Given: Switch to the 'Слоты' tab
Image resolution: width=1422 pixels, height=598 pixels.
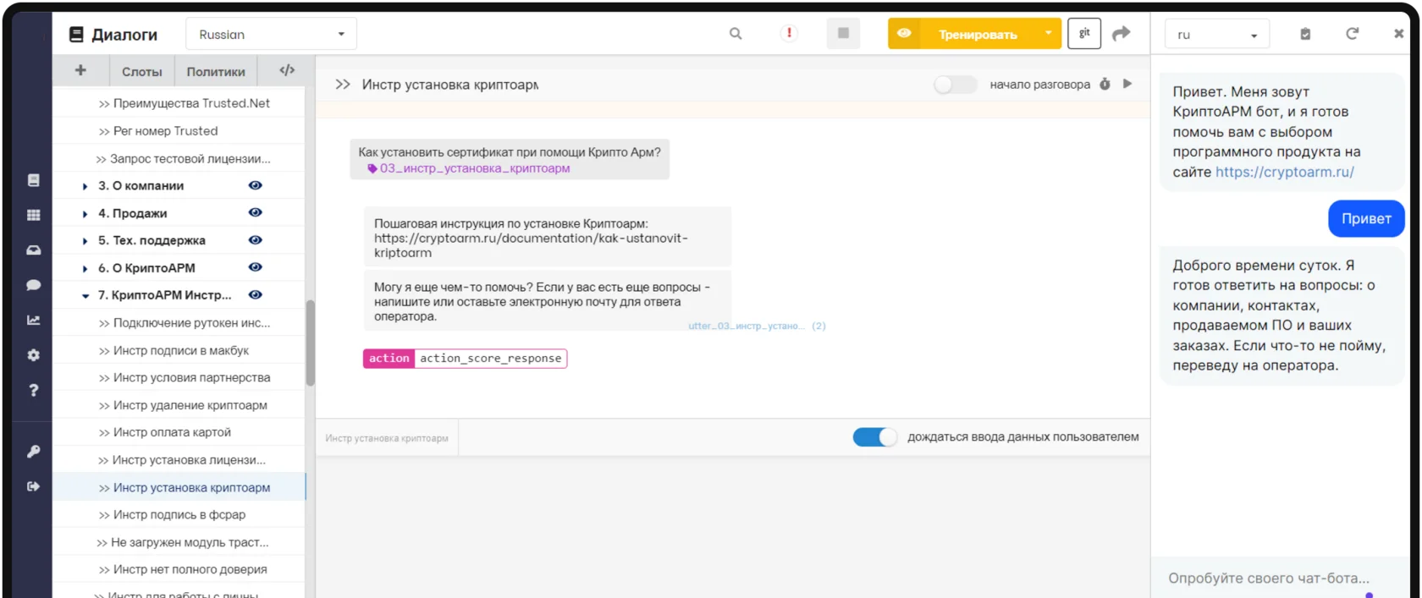Looking at the screenshot, I should (141, 72).
